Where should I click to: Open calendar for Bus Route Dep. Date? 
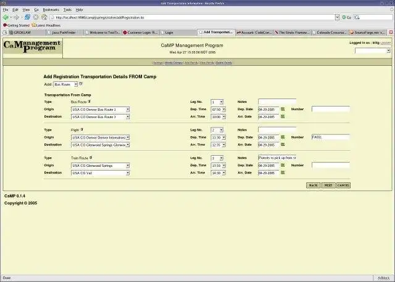tap(283, 109)
